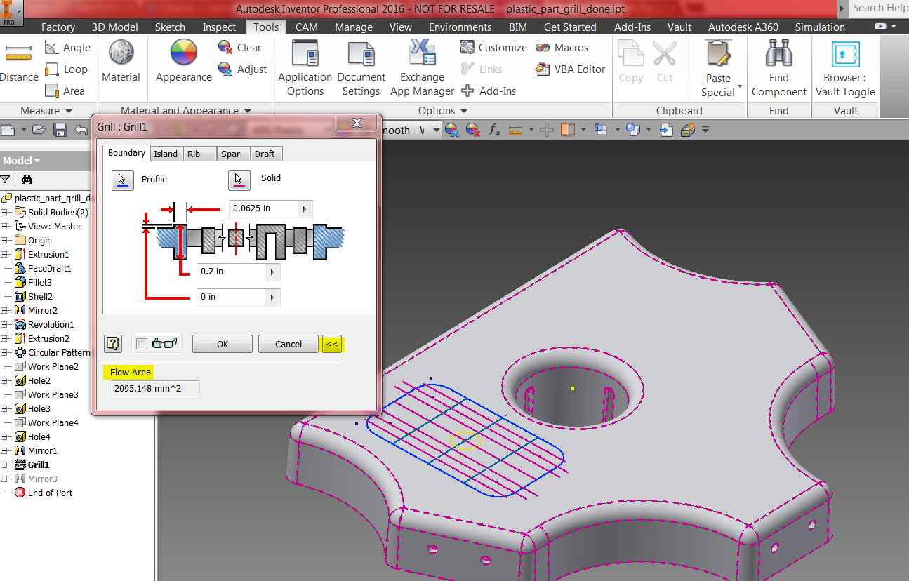Open the 0.2 in value flyout arrow
909x581 pixels.
tap(272, 272)
